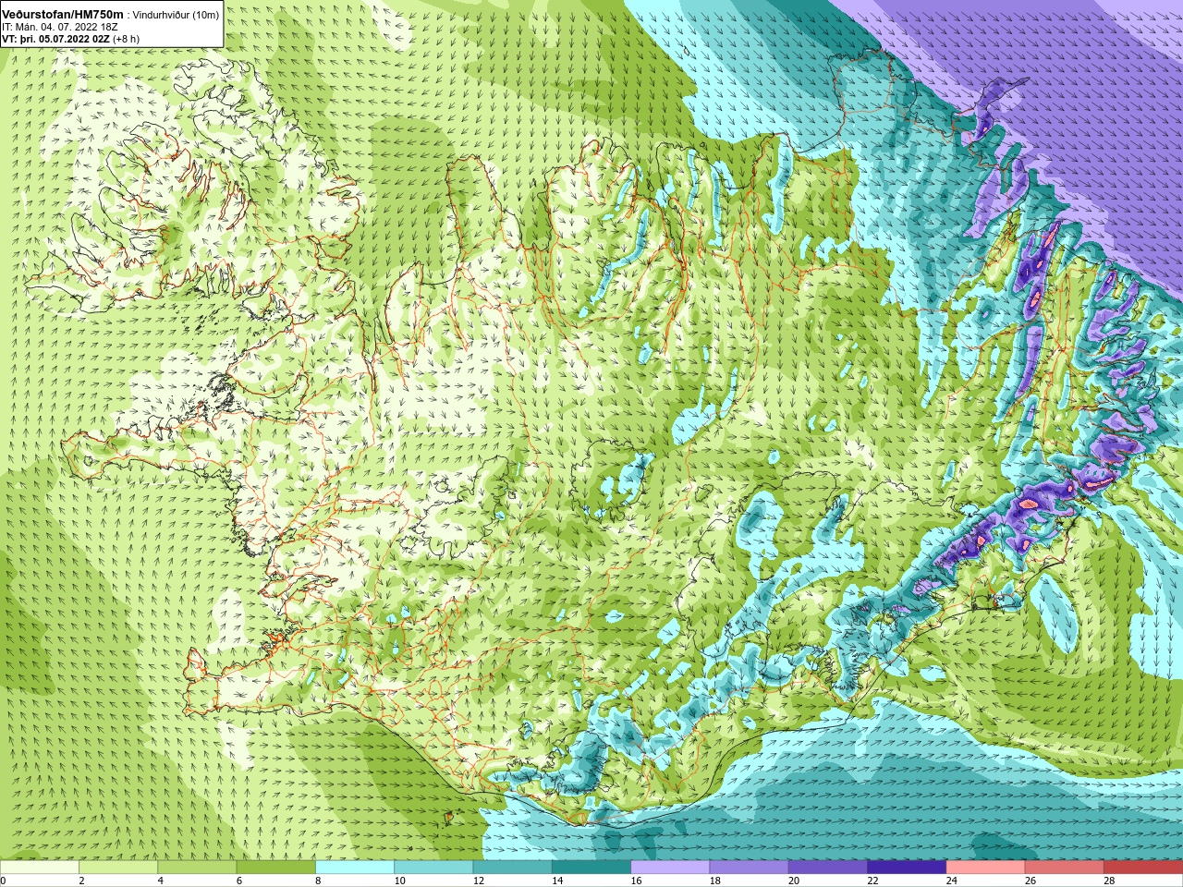This screenshot has height=887, width=1183.
Task: Click the legend value '20'
Action: point(794,881)
